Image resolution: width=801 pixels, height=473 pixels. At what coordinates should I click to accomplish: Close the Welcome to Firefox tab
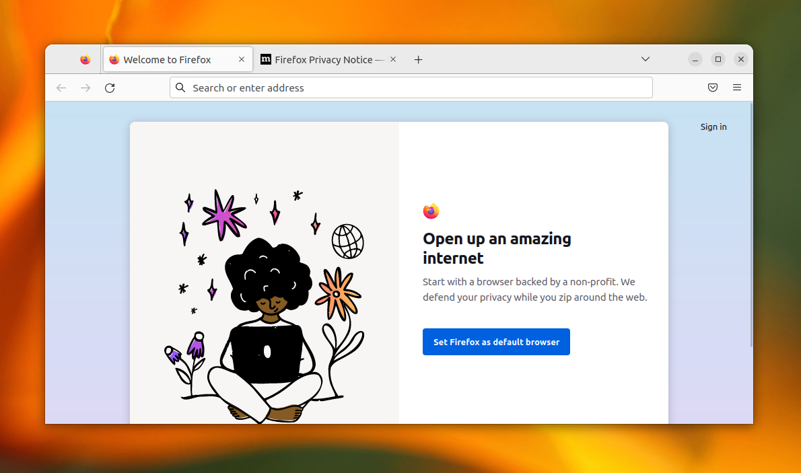coord(242,60)
